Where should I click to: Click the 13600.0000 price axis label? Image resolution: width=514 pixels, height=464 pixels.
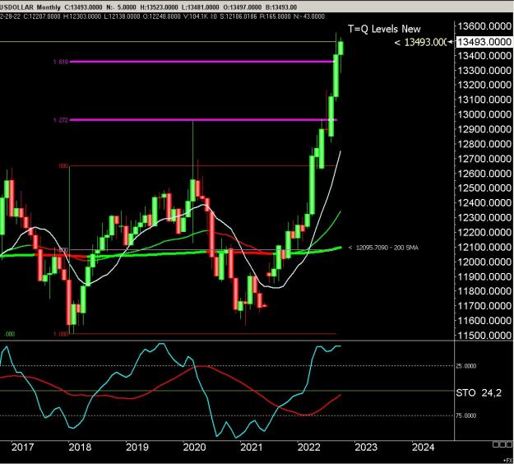484,26
